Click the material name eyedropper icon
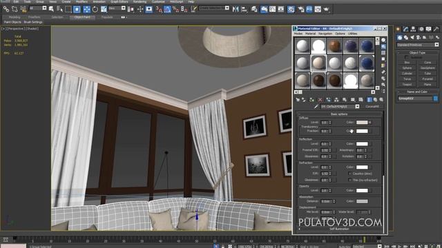Viewport: 442px width, 248px height. 316,107
